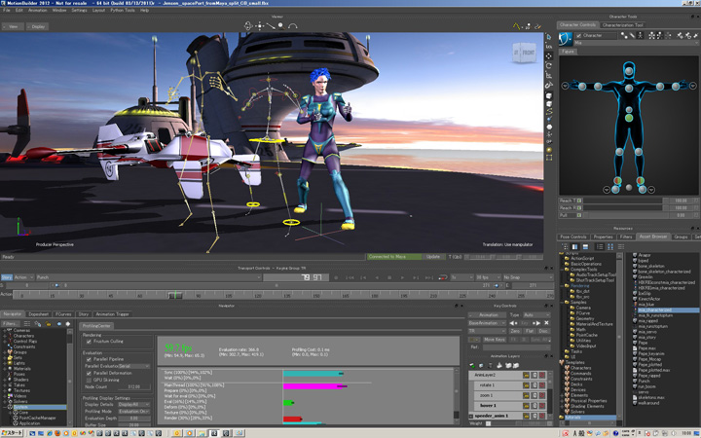
Task: Open the Punch take dropdown
Action: [x=148, y=277]
